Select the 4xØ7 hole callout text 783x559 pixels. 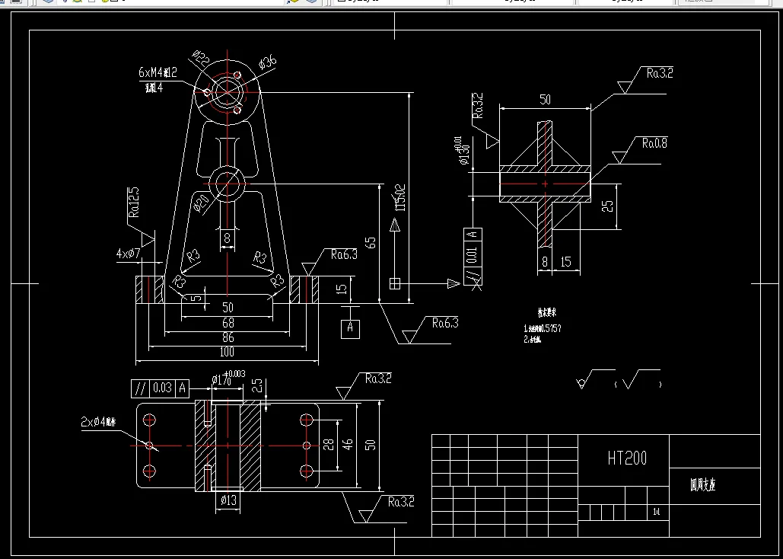click(x=129, y=254)
